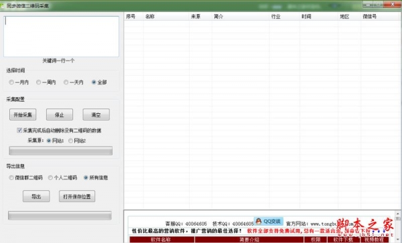Viewport: 402px width, 243px height.
Task: Clear results with the 清空 button
Action: tap(96, 114)
